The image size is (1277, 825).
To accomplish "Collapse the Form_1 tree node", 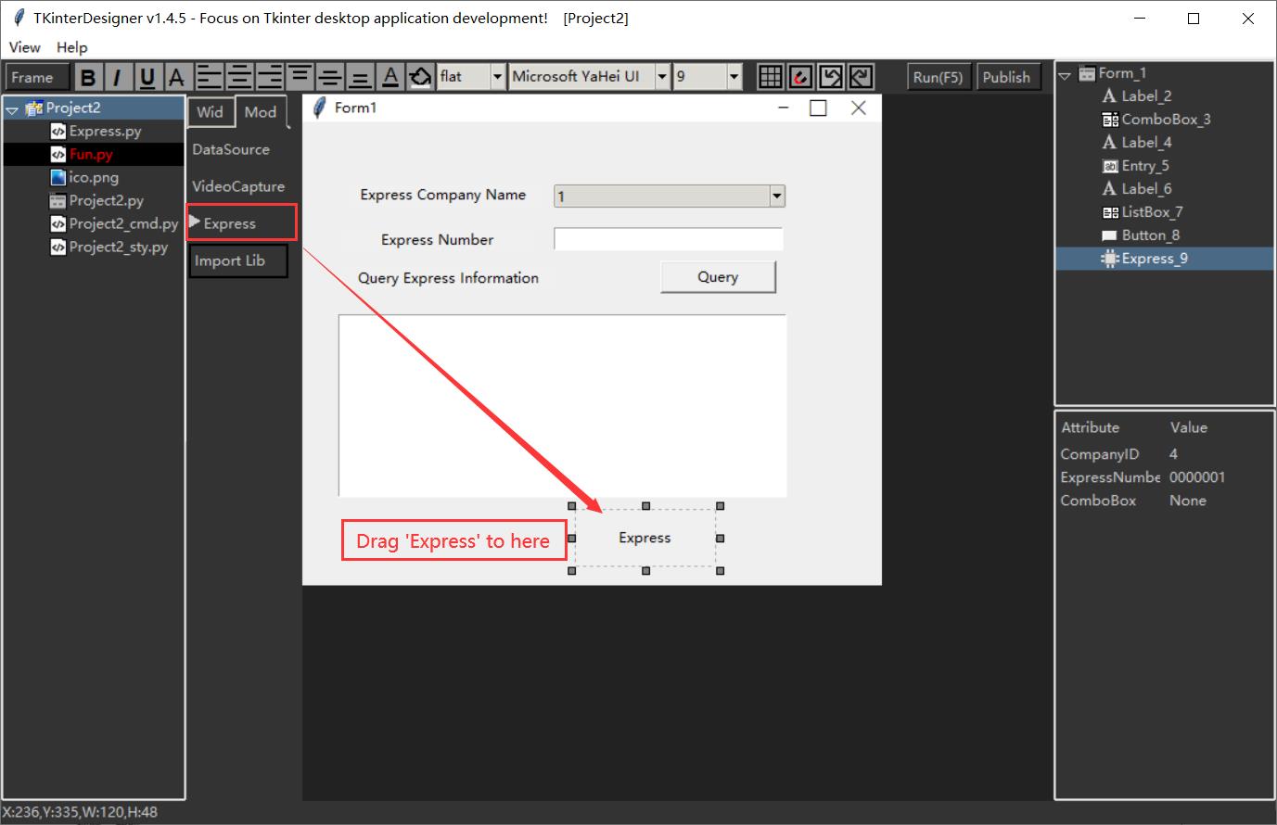I will (1065, 75).
